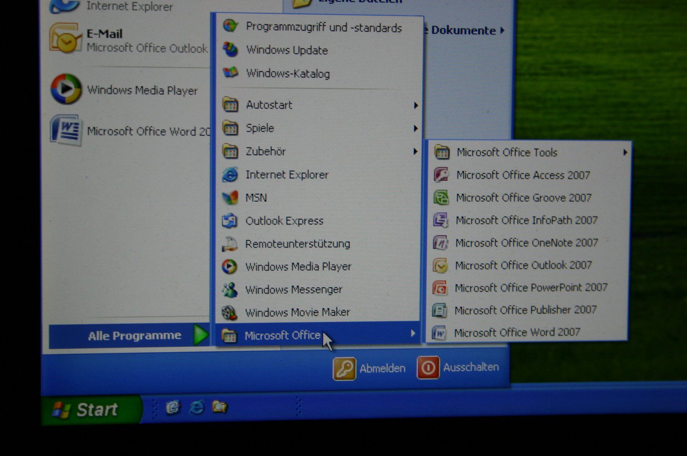Click the Access 2007 icon
This screenshot has width=687, height=456.
point(442,175)
